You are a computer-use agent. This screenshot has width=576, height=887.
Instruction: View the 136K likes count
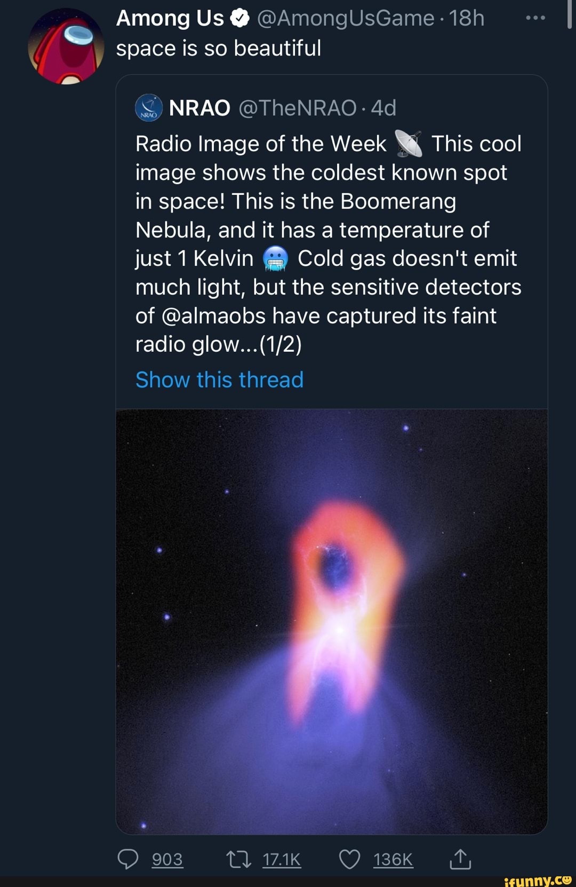[x=393, y=859]
